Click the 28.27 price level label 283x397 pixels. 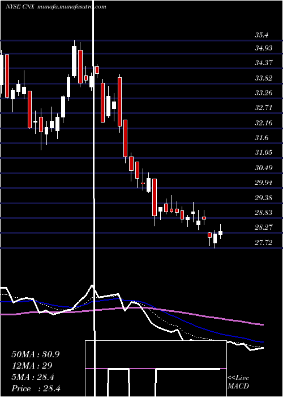(264, 227)
